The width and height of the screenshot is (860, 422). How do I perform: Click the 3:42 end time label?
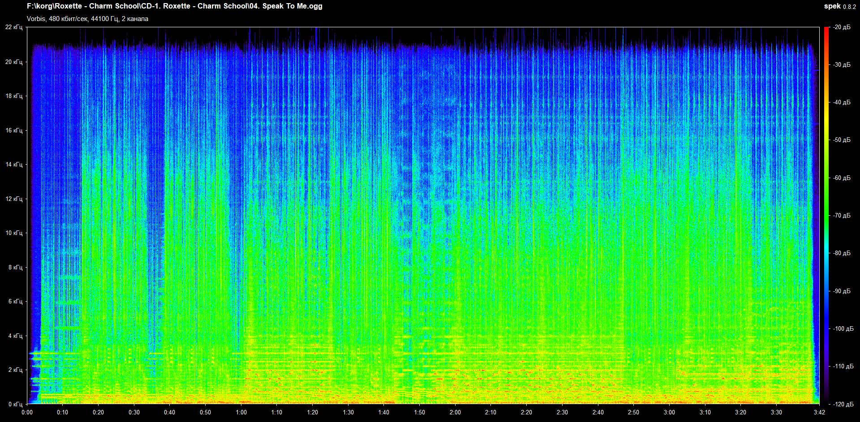(x=819, y=412)
